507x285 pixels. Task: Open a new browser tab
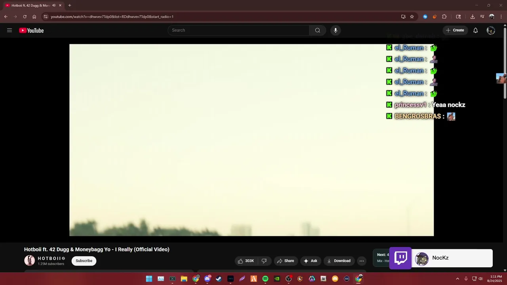pos(70,6)
